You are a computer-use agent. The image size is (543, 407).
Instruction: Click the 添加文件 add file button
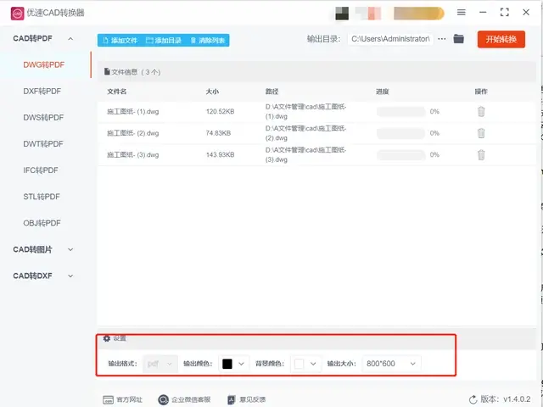pyautogui.click(x=119, y=40)
